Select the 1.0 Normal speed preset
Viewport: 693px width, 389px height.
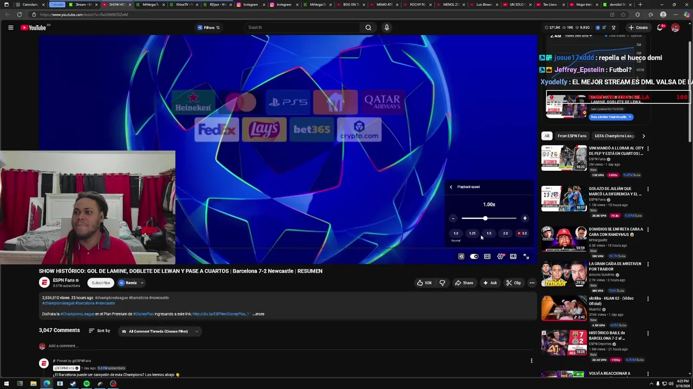(x=456, y=234)
